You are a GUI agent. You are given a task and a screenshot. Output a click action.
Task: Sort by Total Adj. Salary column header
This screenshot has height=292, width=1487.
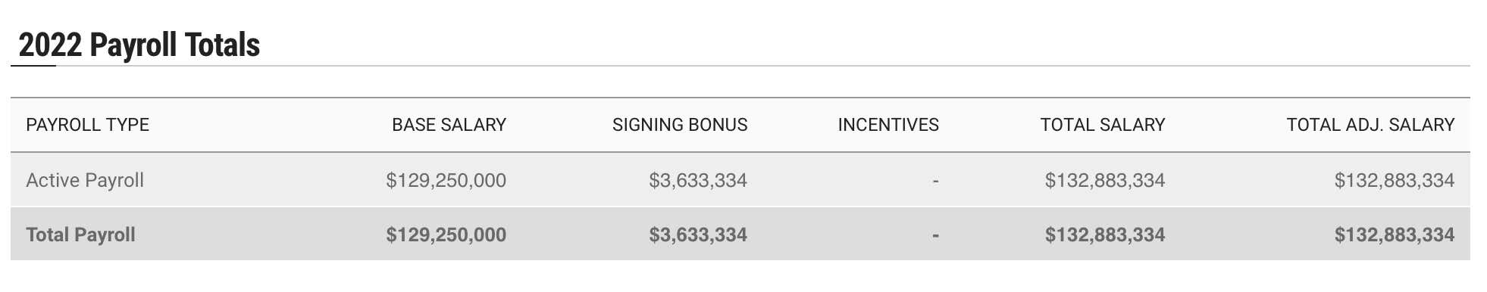[1370, 125]
